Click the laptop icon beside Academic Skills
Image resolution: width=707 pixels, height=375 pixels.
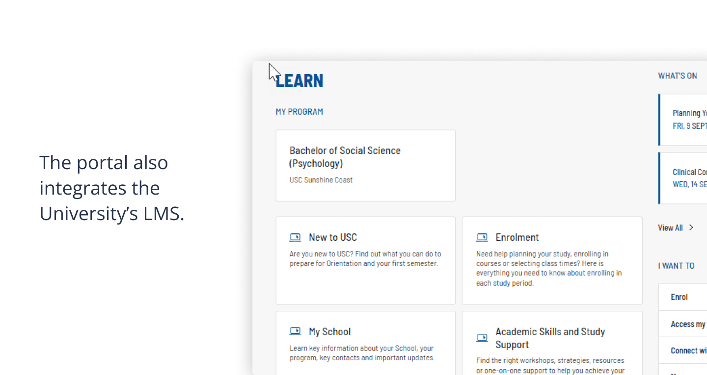pos(482,338)
